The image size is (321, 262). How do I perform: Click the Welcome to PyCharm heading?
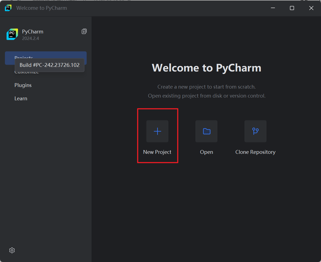click(206, 68)
